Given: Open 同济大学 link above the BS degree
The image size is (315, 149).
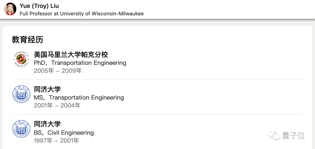Looking at the screenshot, I should 47,124.
